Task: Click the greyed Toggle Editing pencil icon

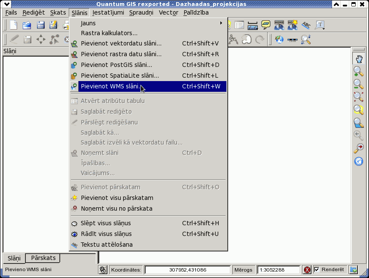Action: pos(14,39)
